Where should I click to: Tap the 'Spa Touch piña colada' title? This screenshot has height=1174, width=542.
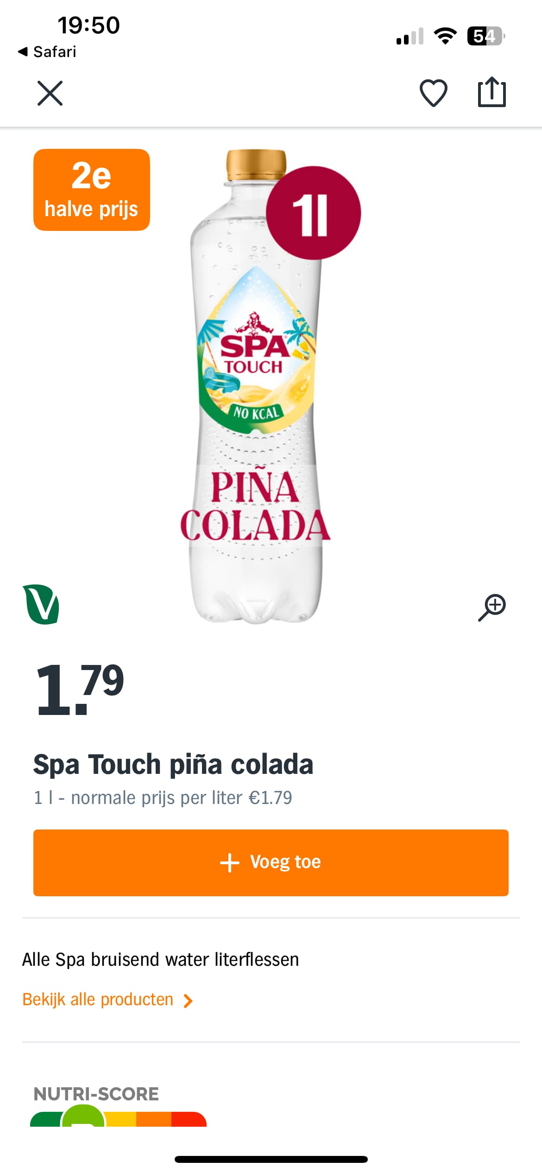(x=173, y=764)
